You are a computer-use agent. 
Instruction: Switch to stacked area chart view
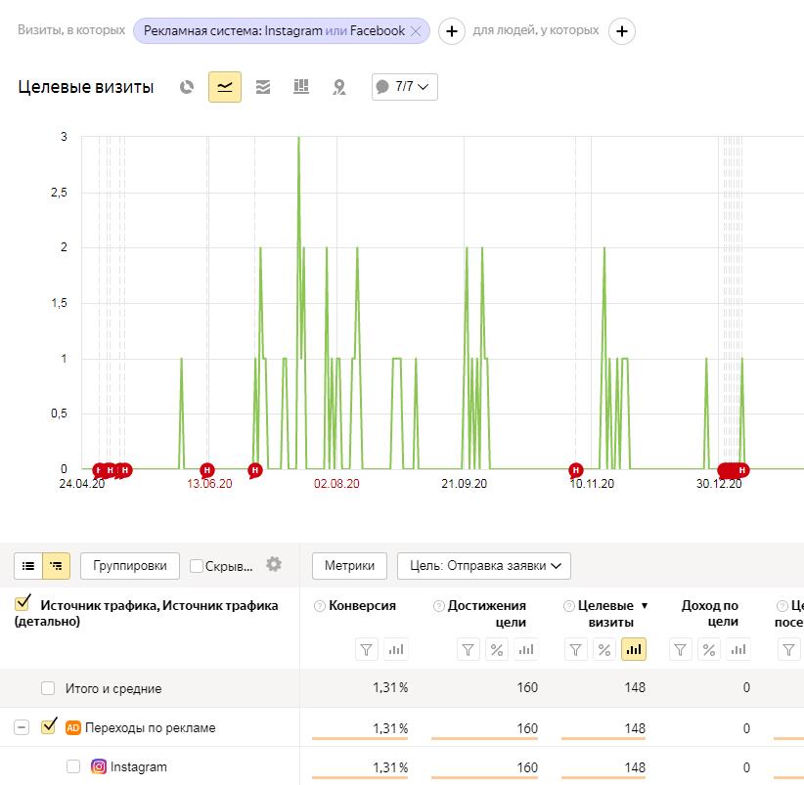pos(262,87)
